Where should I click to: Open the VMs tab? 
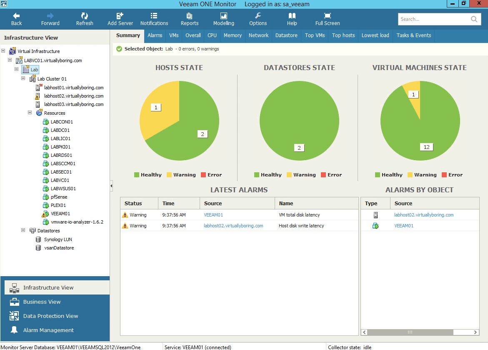(x=174, y=35)
